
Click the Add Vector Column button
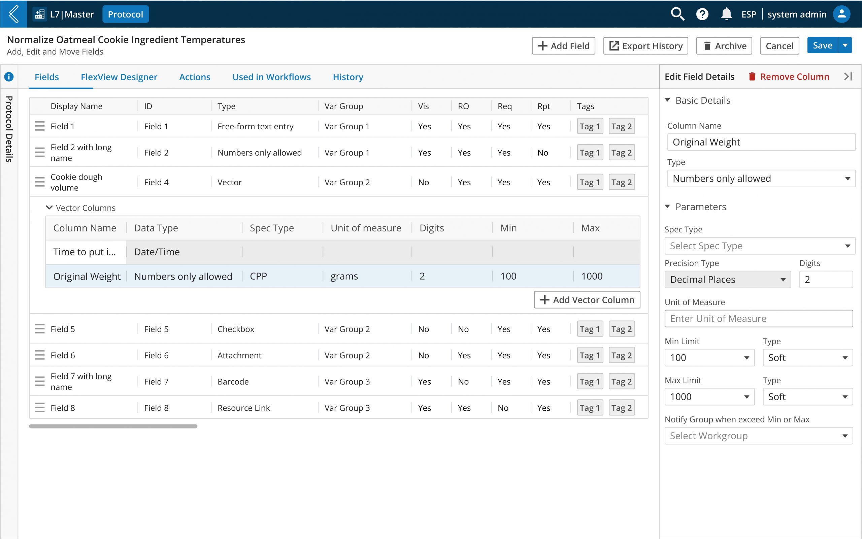point(587,300)
